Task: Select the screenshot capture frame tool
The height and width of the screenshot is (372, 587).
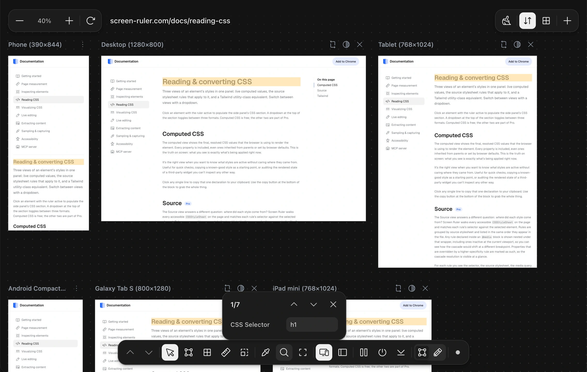Action: tap(303, 352)
